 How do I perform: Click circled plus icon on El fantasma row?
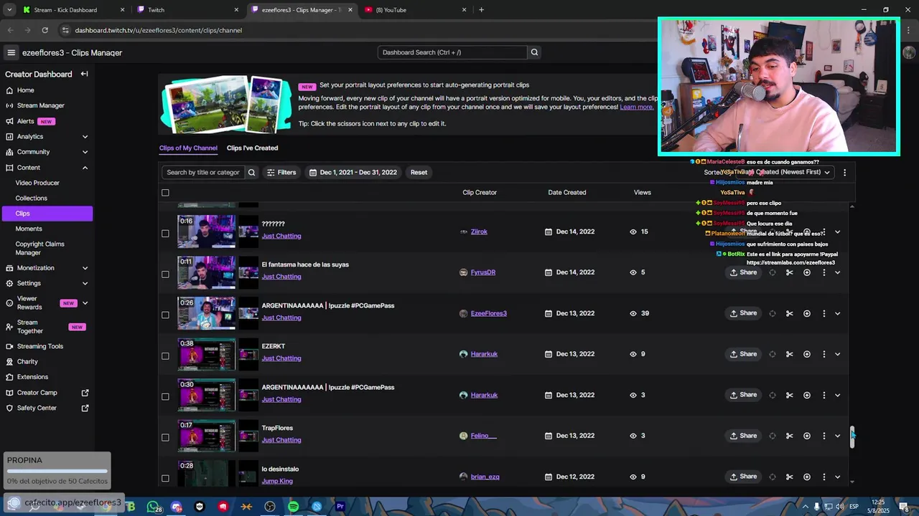pos(806,272)
